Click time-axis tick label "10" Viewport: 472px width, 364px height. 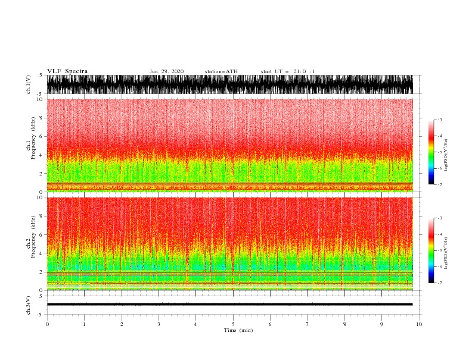[x=419, y=324]
